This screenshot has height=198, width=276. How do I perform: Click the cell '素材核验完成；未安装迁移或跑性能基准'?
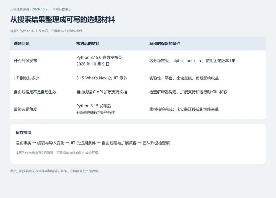coord(184,109)
